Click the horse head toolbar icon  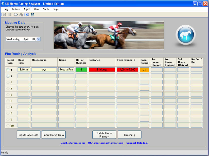(x=21, y=14)
